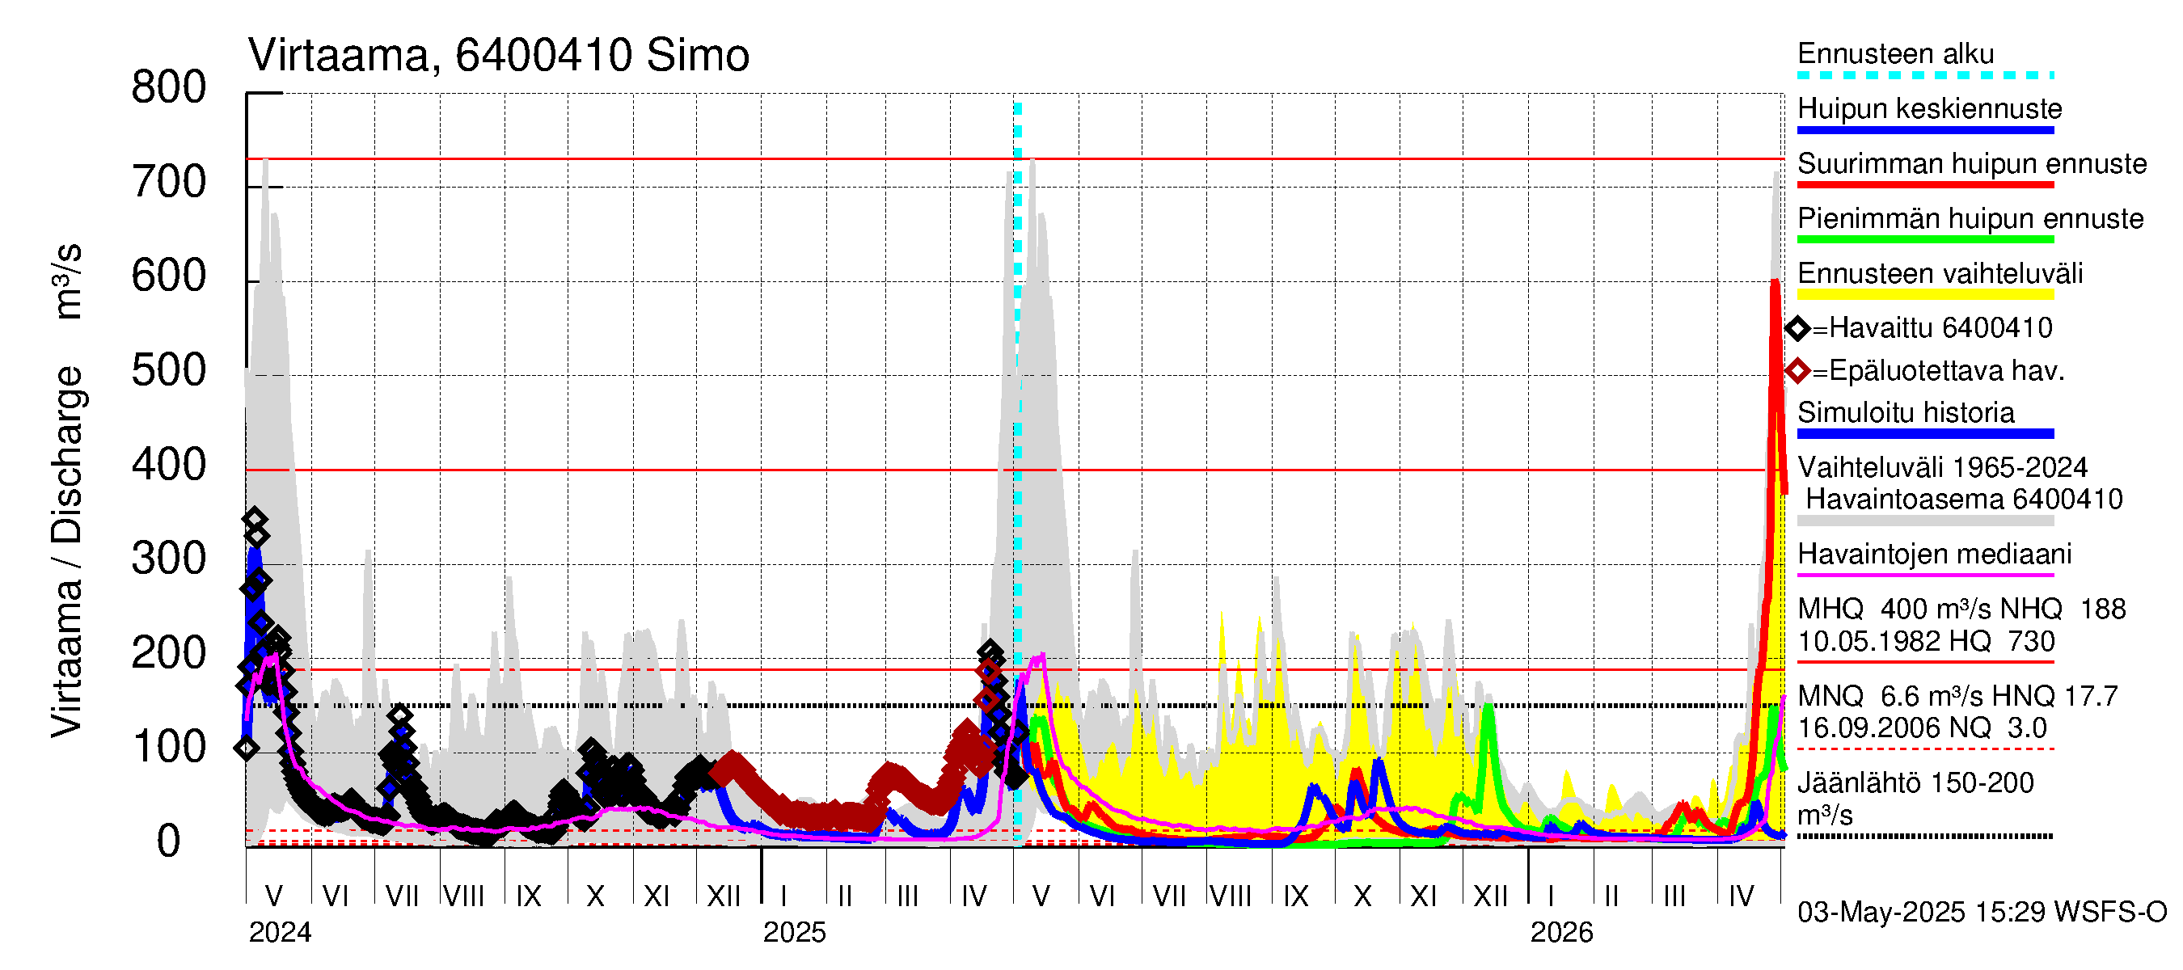Click the chart title 'Virtaama, 6400410 Simo'
The image size is (2183, 970).
(498, 56)
